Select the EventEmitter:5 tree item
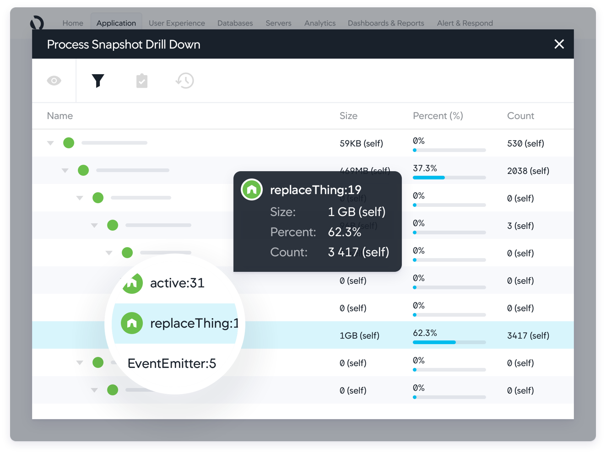 [172, 363]
